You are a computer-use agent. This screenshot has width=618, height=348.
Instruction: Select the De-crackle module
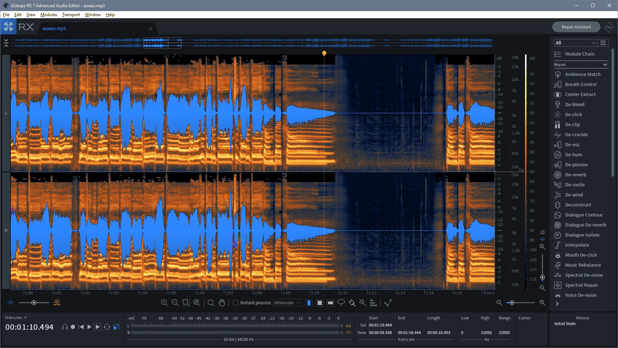click(571, 134)
